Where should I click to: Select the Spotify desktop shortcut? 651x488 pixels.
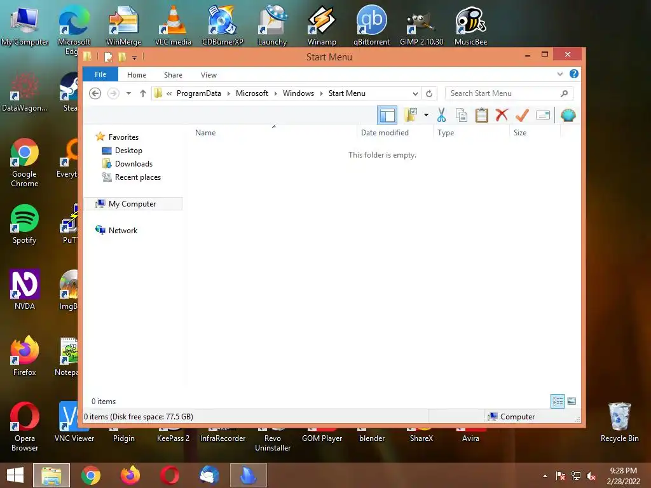25,224
